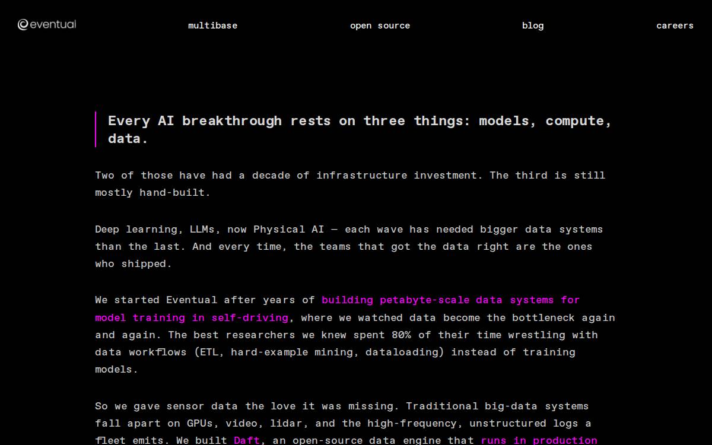
Task: Follow the 'runs in production' link
Action: (539, 440)
